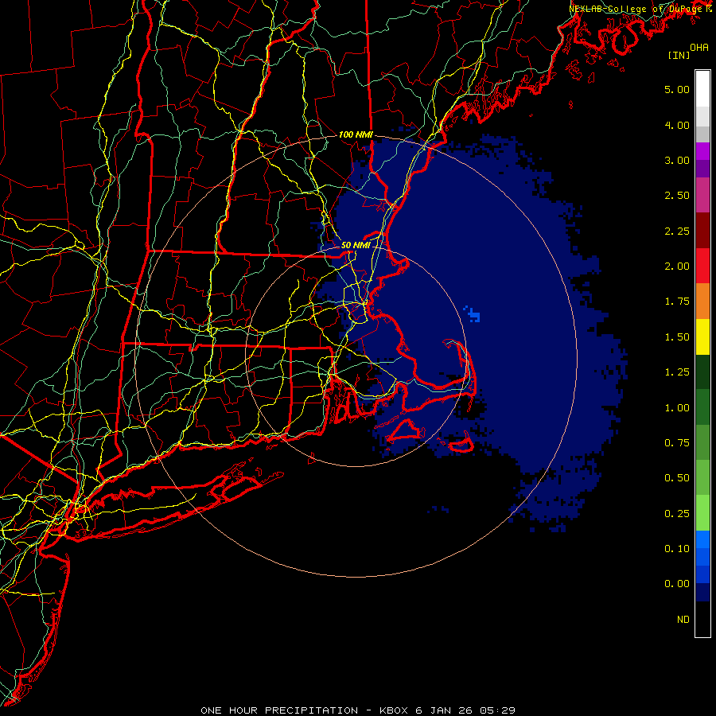Select the dark red 2.25 legend swatch
Image resolution: width=716 pixels, height=716 pixels.
click(x=702, y=231)
